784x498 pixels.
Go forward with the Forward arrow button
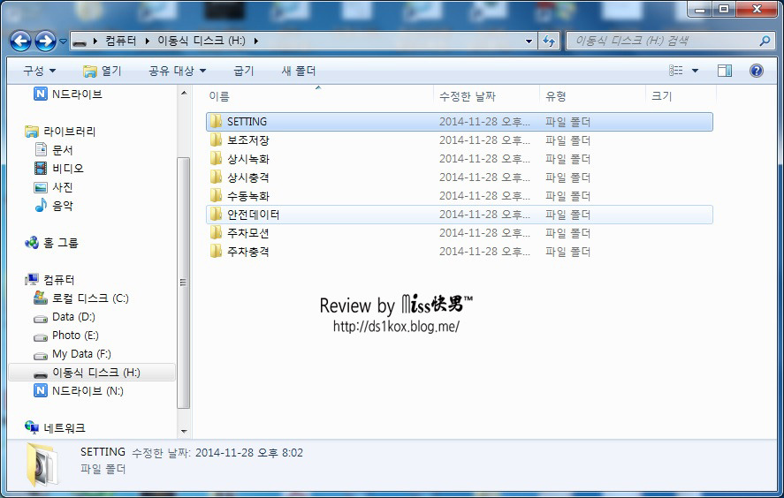45,41
